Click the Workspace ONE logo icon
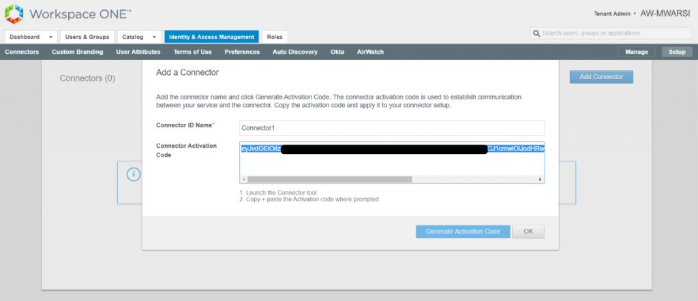 click(14, 14)
